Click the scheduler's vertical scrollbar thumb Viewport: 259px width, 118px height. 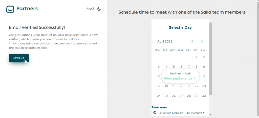coord(211,58)
